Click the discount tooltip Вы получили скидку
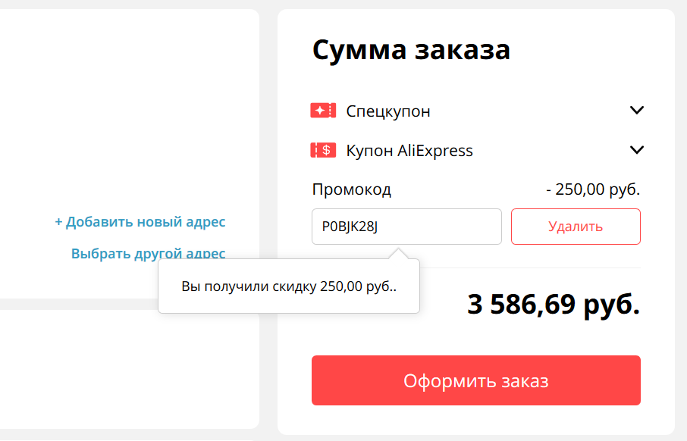 click(289, 287)
